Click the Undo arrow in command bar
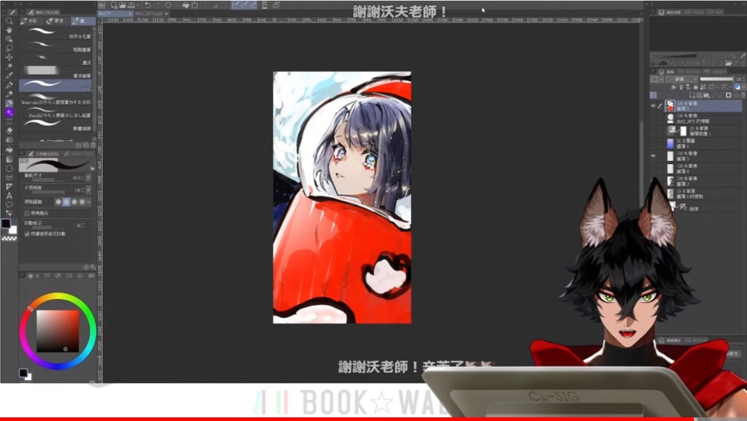 147,5
